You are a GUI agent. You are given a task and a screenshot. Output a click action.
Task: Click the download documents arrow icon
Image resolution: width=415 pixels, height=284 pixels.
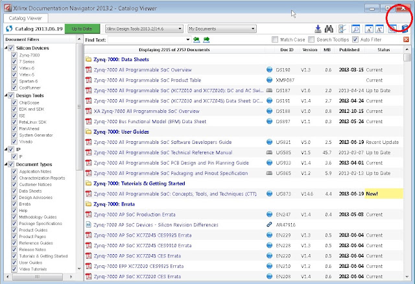(x=318, y=29)
